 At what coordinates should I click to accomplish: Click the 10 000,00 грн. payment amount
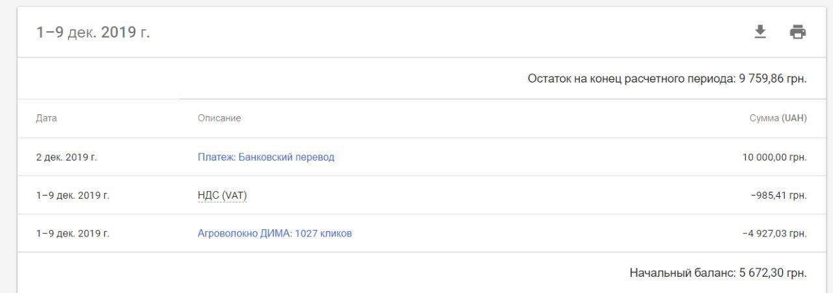(x=774, y=157)
